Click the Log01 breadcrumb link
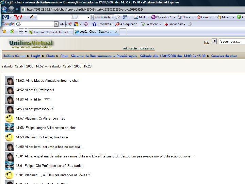This screenshot has width=245, height=184. 36,56
